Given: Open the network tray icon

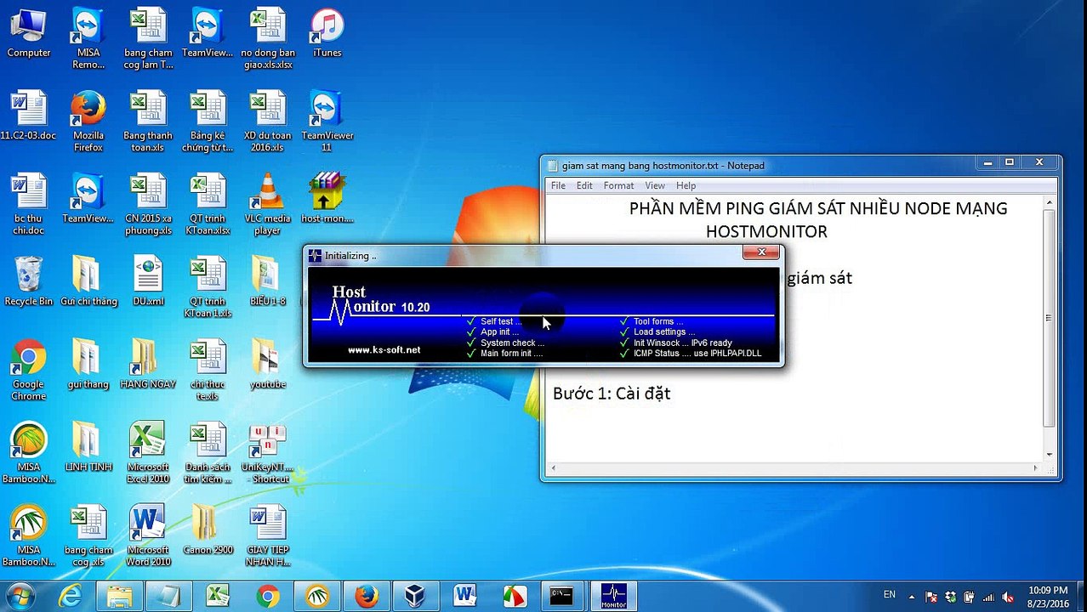Looking at the screenshot, I should (x=989, y=597).
